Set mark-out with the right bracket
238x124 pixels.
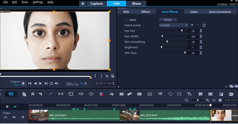point(101,76)
